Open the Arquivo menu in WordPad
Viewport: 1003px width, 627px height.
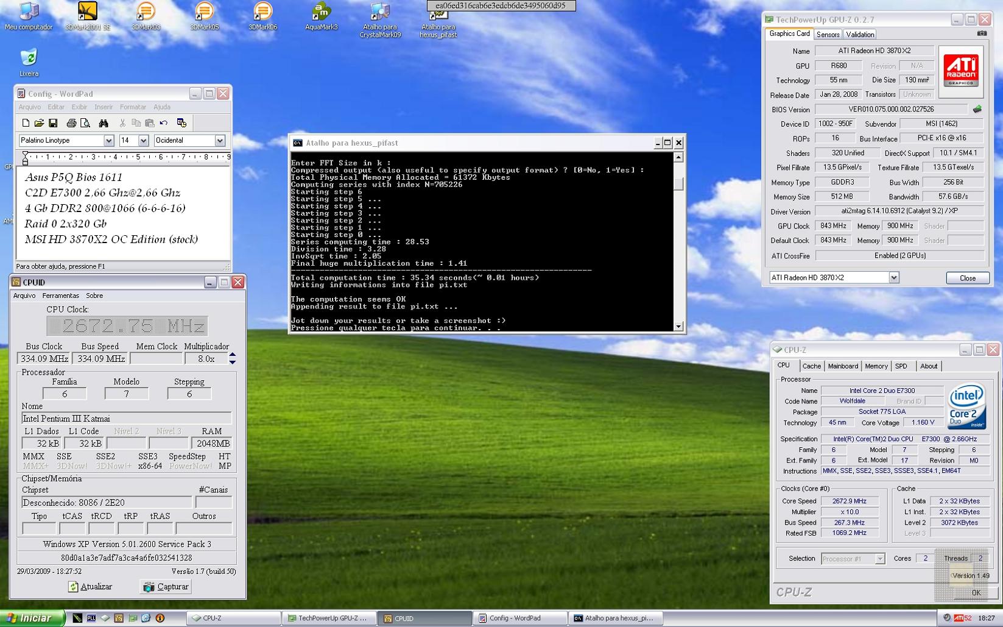tap(29, 107)
